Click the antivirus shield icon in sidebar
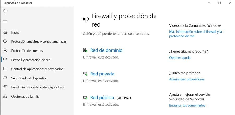Screen dimensions: 235x115 [5, 41]
